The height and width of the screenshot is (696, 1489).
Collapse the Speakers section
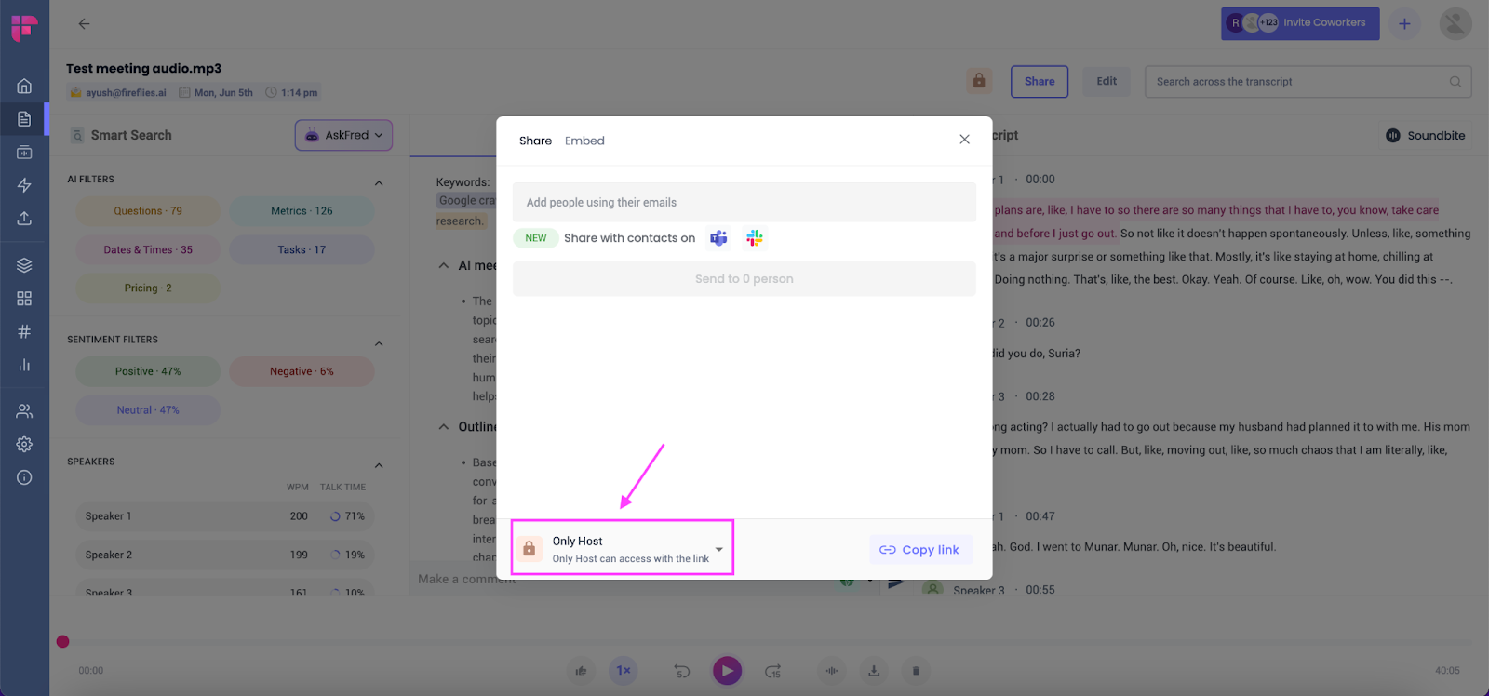point(379,465)
